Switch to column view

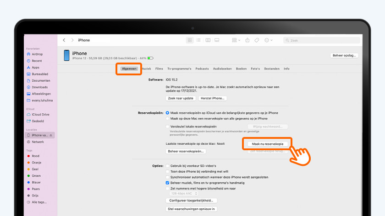click(208, 40)
